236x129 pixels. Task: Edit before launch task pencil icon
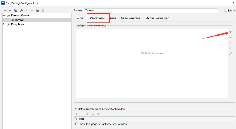pyautogui.click(x=87, y=114)
